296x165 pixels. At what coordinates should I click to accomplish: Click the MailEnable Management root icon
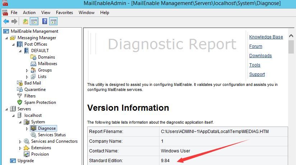(6, 31)
